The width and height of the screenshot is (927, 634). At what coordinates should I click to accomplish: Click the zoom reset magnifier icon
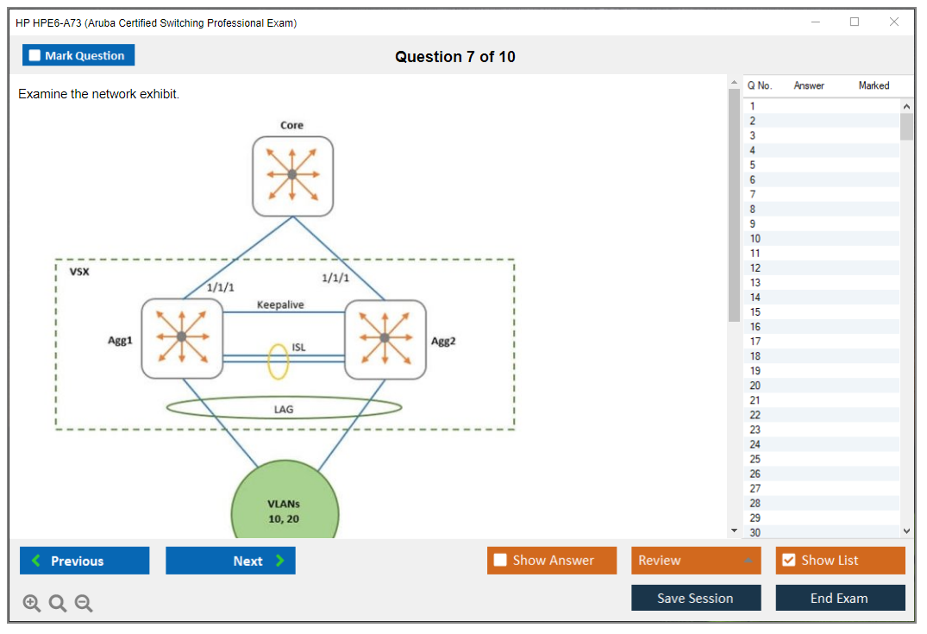coord(58,604)
